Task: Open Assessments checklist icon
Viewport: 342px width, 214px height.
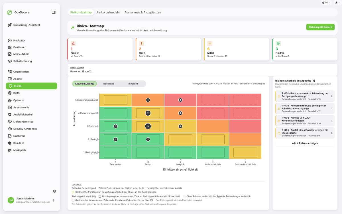Action: tap(10, 107)
